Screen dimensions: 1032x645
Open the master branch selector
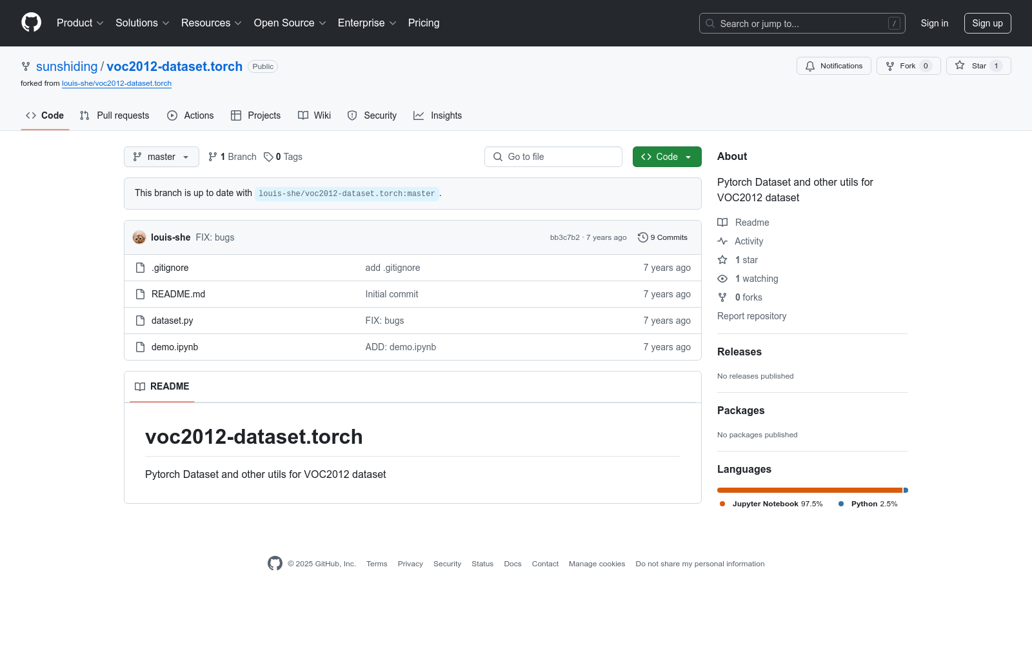point(161,157)
